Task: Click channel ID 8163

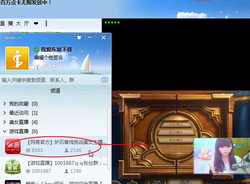Action: pos(37,150)
